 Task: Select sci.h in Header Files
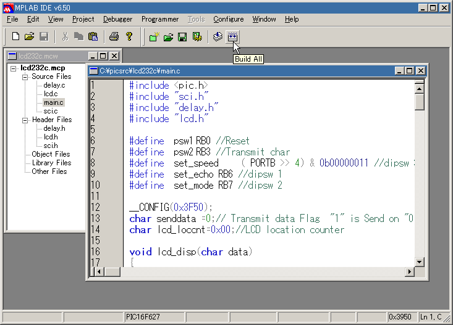tap(51, 146)
